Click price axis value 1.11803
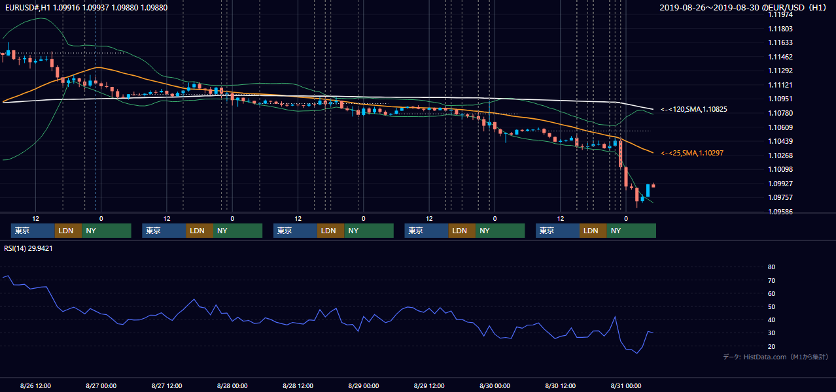This screenshot has width=836, height=392. point(780,29)
